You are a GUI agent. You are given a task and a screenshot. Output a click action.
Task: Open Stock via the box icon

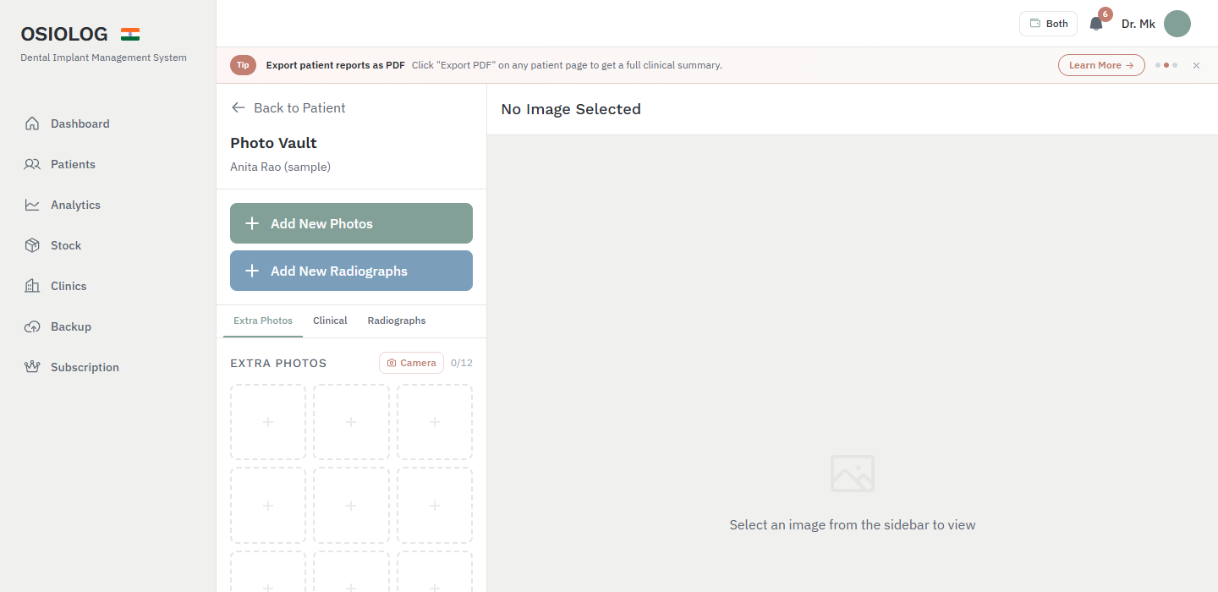[32, 245]
